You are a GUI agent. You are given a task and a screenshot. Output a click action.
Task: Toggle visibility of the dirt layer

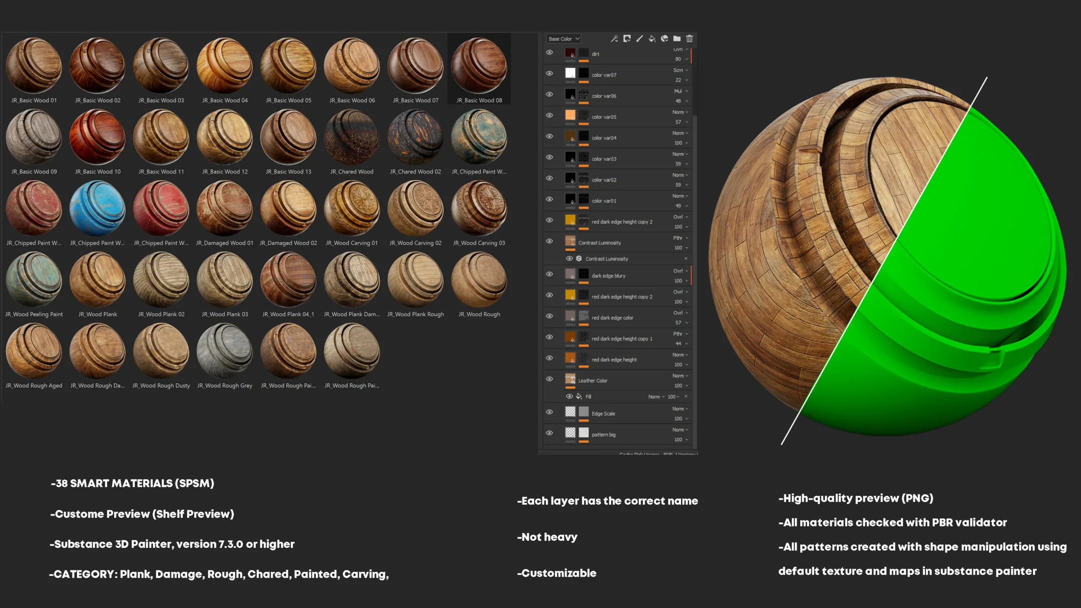[x=550, y=52]
